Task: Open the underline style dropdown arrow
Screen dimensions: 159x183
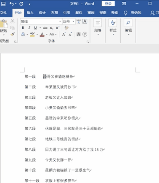Action: point(40,28)
